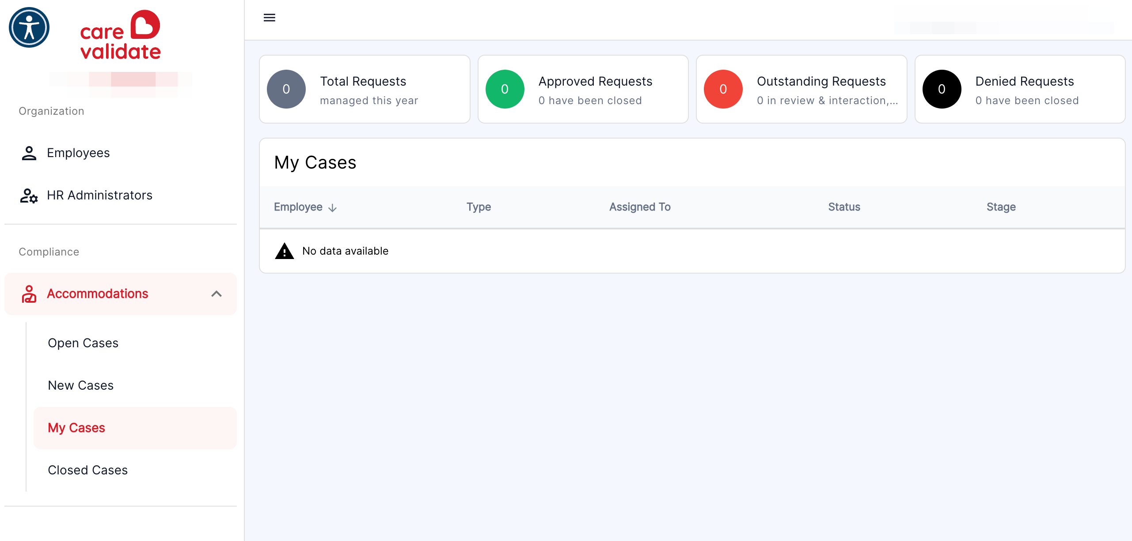Click the 'No data available' message

pyautogui.click(x=346, y=251)
